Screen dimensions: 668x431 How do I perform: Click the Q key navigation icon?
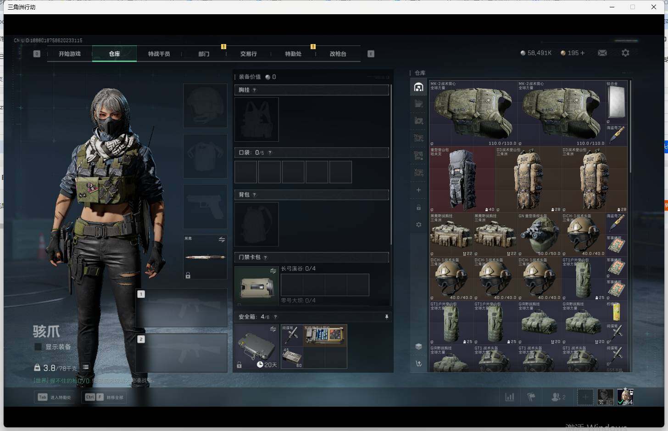37,54
